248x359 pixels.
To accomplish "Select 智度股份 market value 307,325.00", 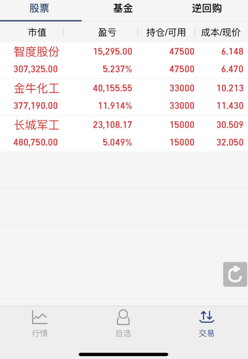I will pyautogui.click(x=35, y=69).
